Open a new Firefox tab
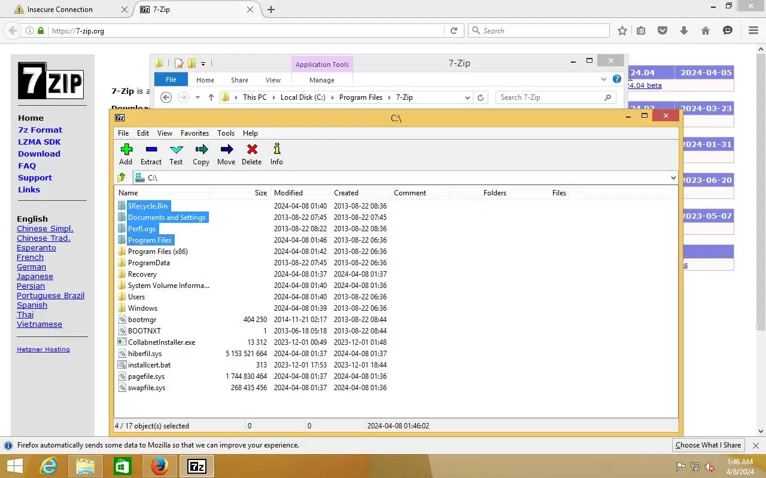The image size is (766, 478). (271, 10)
